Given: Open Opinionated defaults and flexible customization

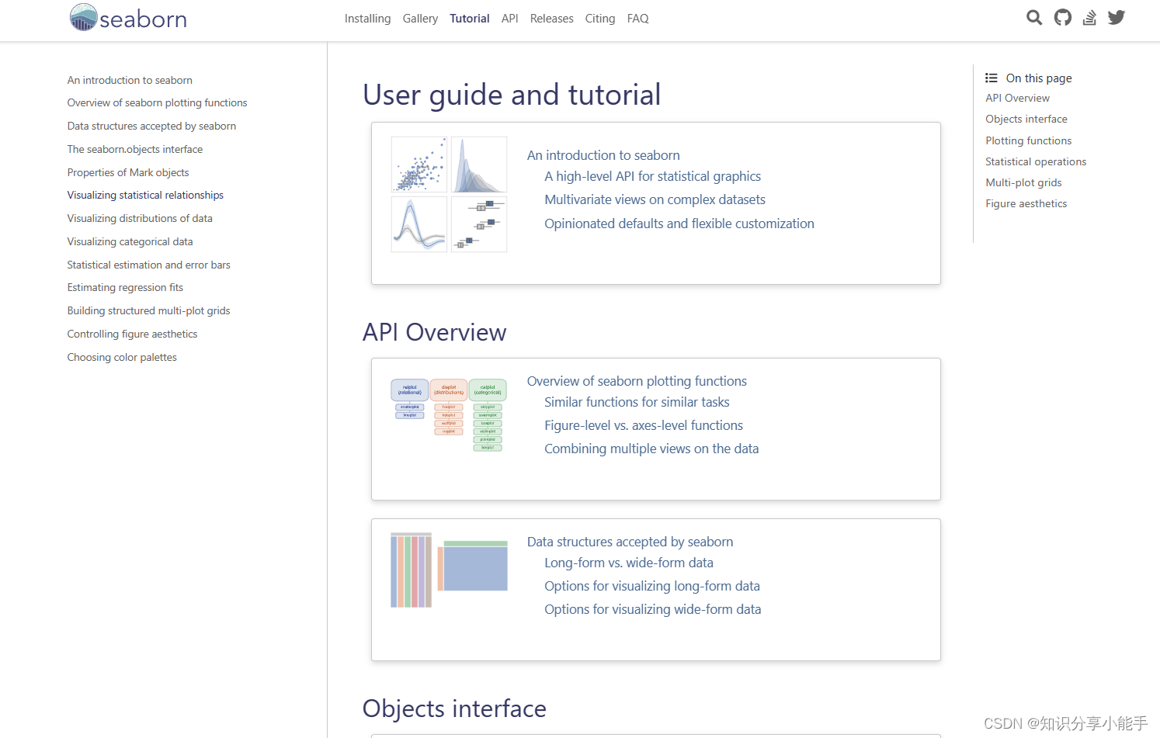Looking at the screenshot, I should (x=679, y=223).
